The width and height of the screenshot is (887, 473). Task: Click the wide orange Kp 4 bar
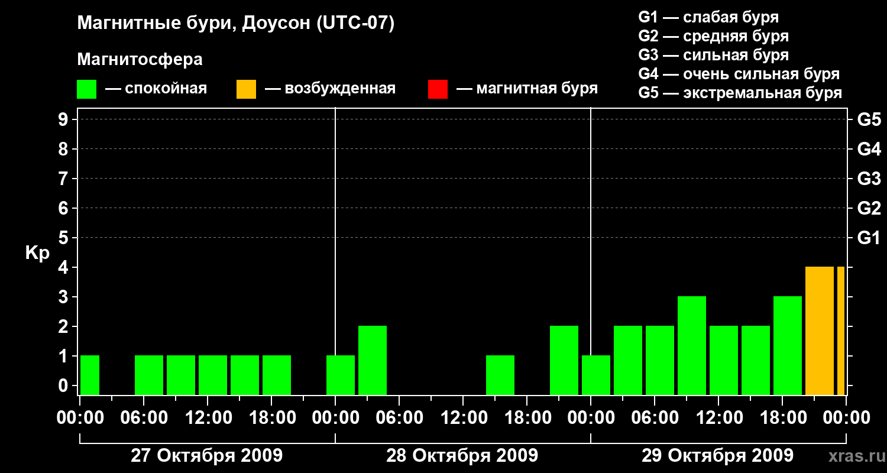820,331
